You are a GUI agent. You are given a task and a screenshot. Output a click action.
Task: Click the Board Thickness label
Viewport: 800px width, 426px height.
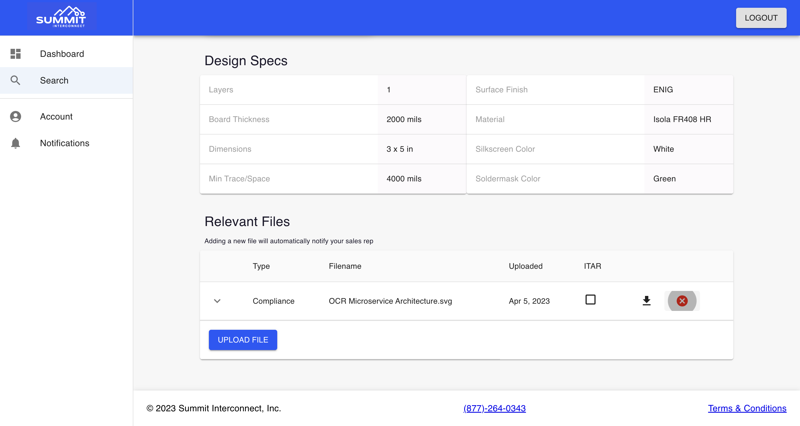pos(239,119)
